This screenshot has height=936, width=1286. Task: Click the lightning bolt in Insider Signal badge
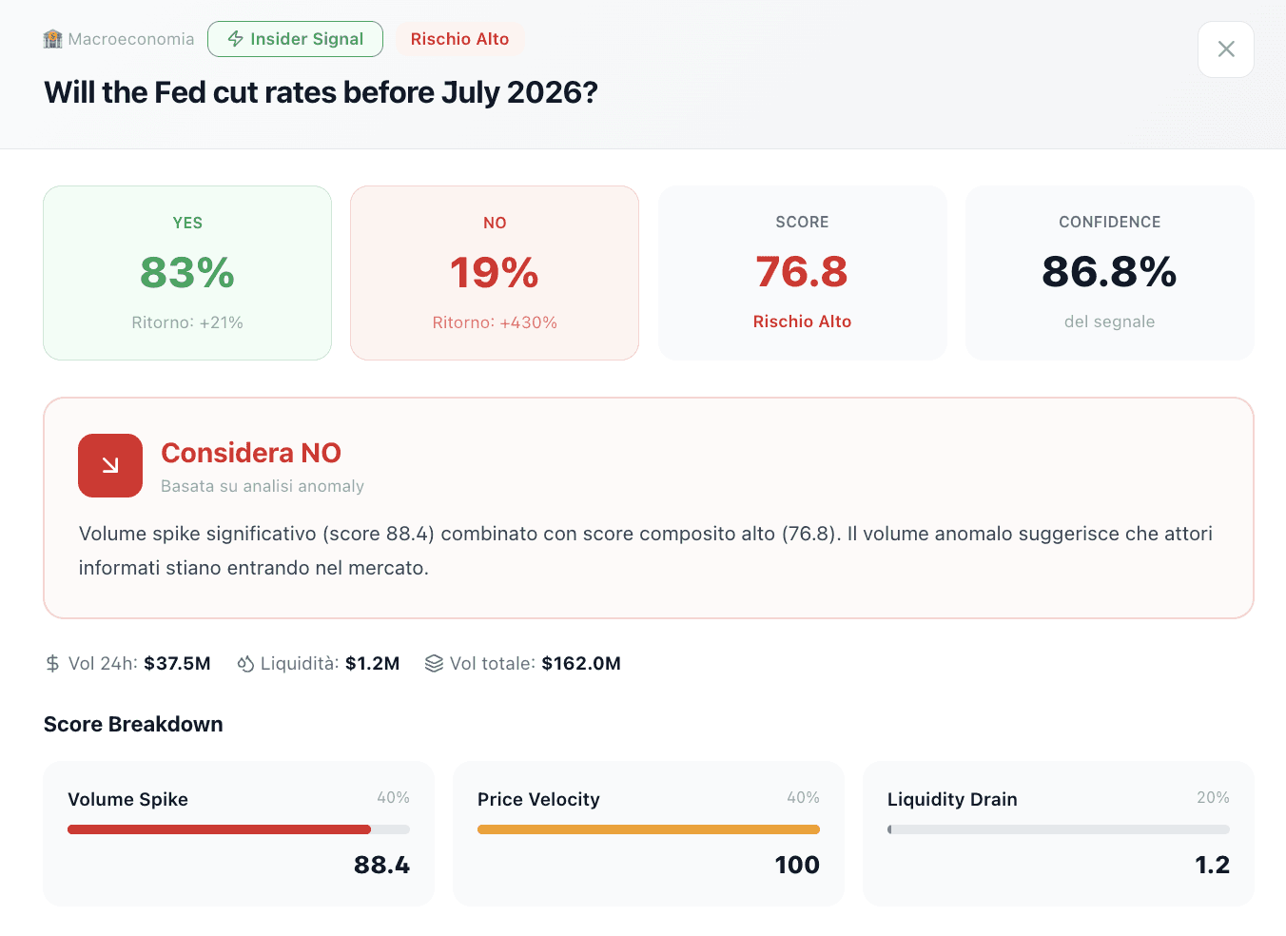pos(234,39)
